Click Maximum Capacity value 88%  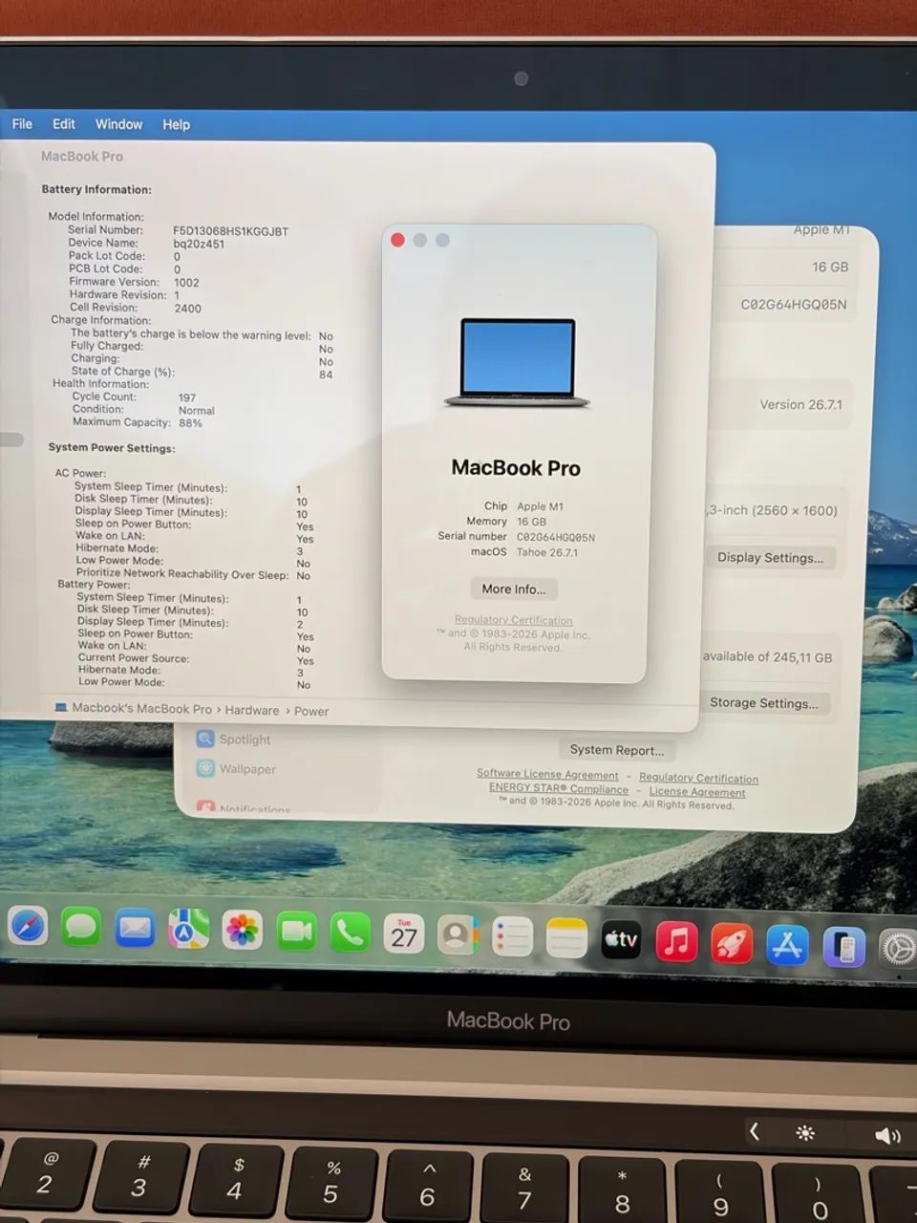pos(190,422)
